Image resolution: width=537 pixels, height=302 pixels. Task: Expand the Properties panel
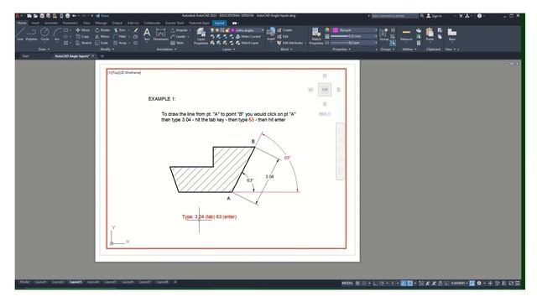point(341,49)
